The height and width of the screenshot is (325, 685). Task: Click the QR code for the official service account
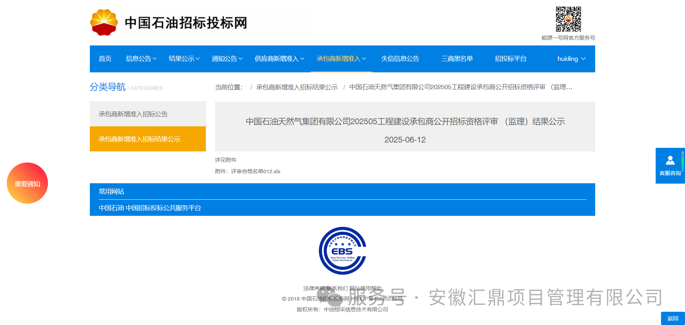point(568,19)
